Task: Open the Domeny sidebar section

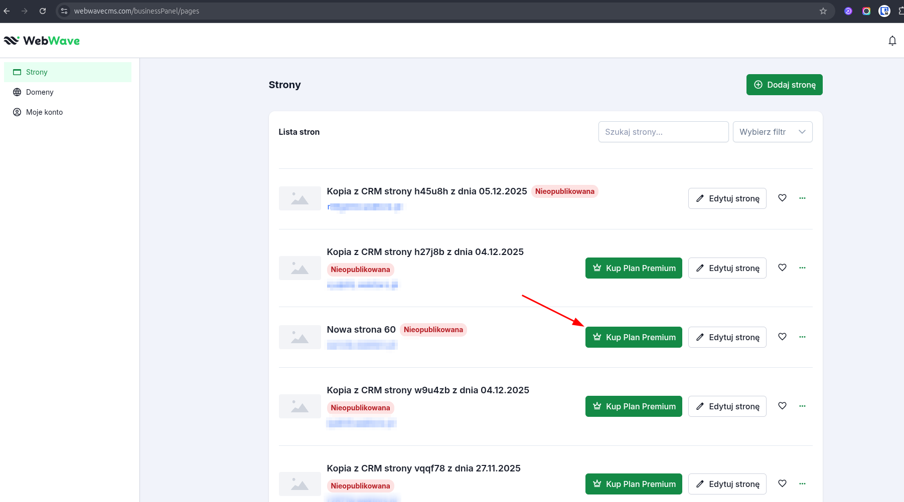Action: coord(40,92)
